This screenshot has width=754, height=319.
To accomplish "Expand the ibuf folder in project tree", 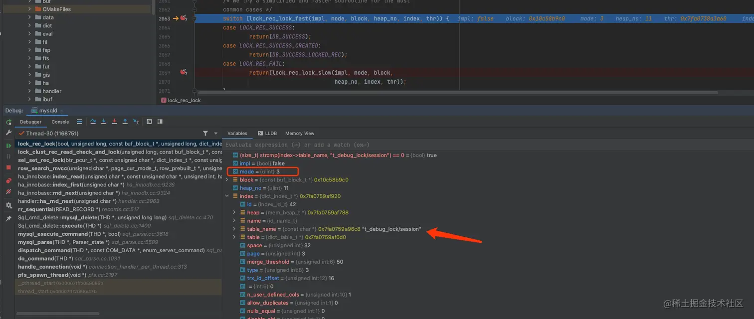I will pyautogui.click(x=30, y=99).
